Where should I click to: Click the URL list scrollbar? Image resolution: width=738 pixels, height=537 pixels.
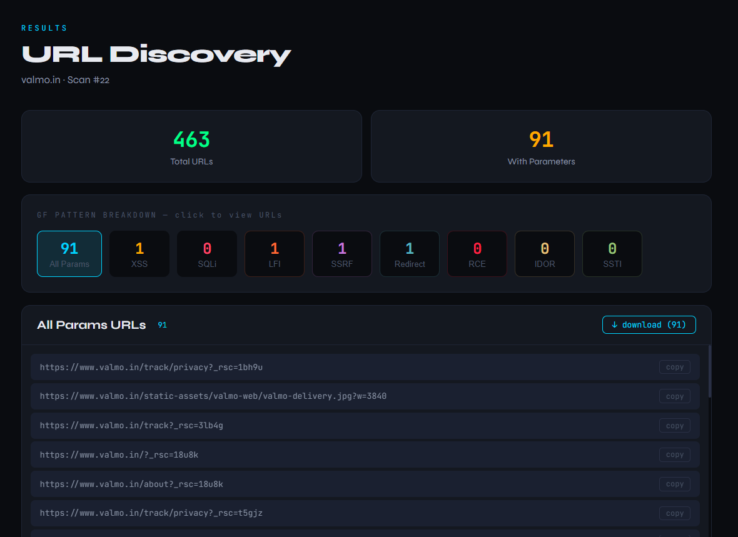[x=709, y=372]
